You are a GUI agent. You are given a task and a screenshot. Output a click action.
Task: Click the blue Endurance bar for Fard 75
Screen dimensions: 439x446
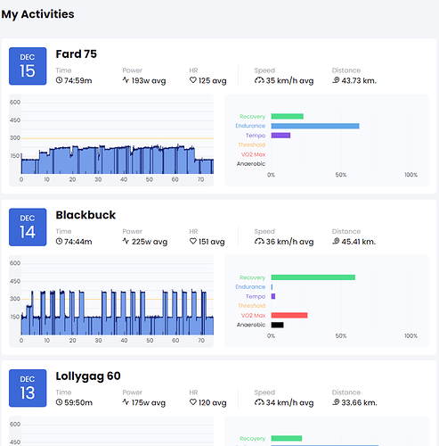tap(315, 126)
